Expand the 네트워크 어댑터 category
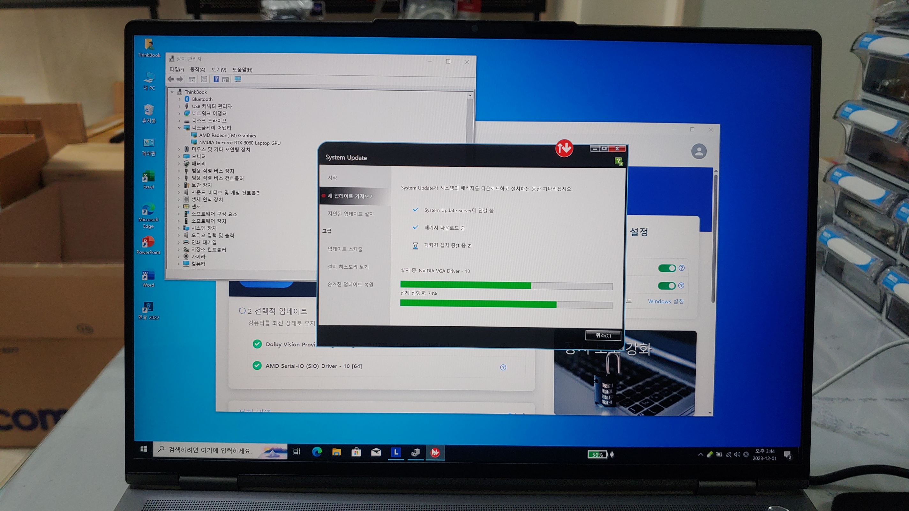Image resolution: width=909 pixels, height=511 pixels. [x=179, y=114]
